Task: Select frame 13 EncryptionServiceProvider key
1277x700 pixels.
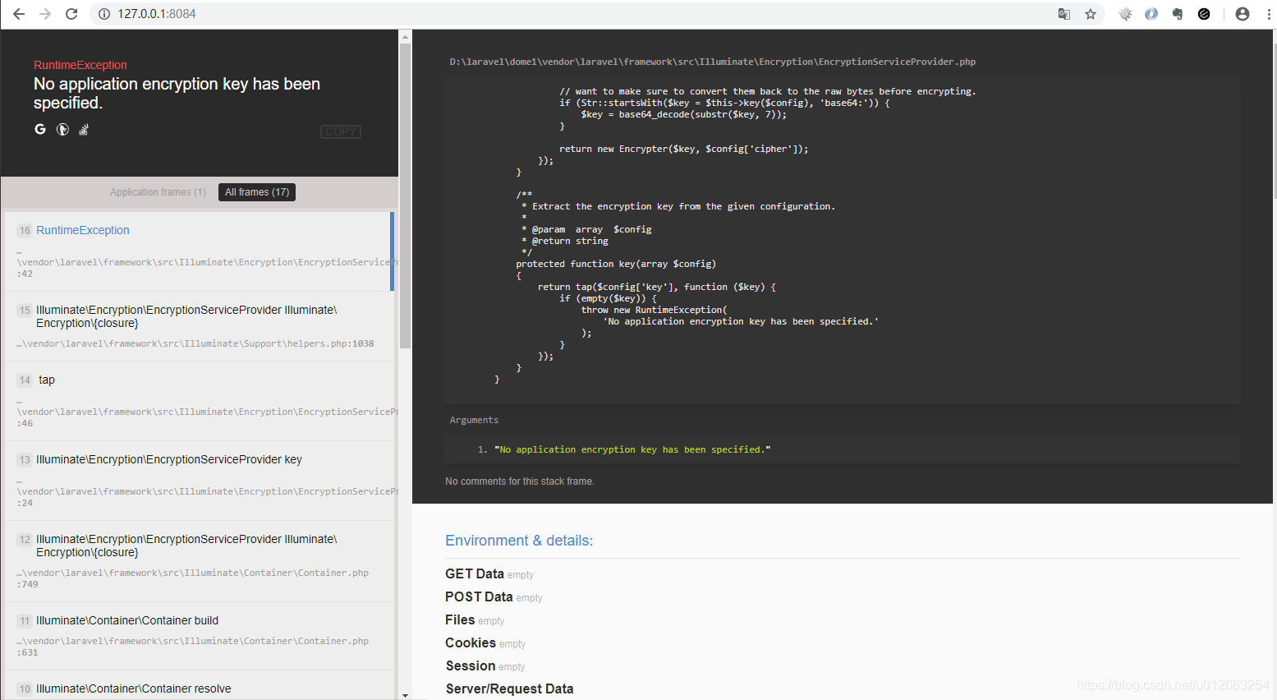Action: click(x=200, y=481)
